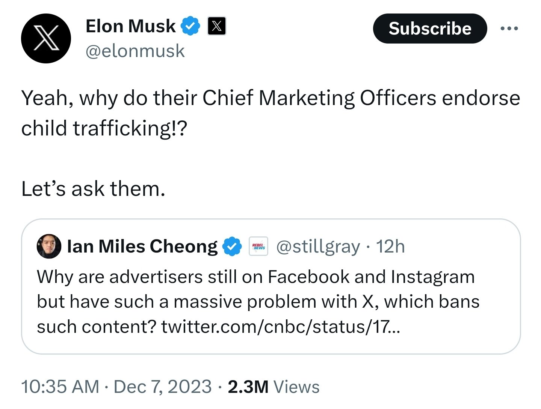This screenshot has width=541, height=409.
Task: Click the "Let's ask them." text
Action: [x=93, y=189]
